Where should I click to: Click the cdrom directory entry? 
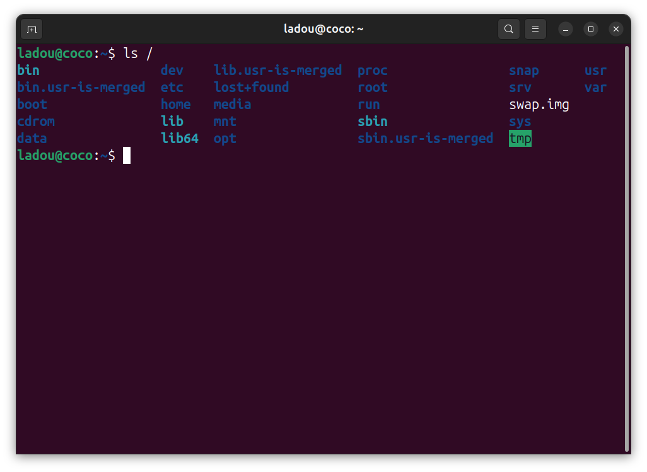36,122
